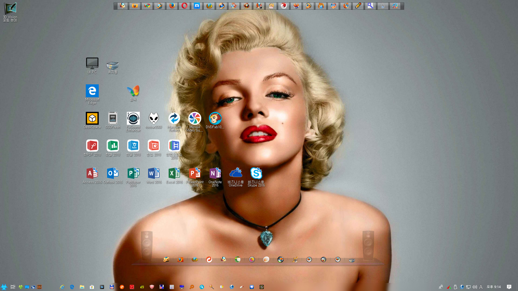This screenshot has height=291, width=518.
Task: Click the grey drive icon at dock end
Action: tap(352, 260)
